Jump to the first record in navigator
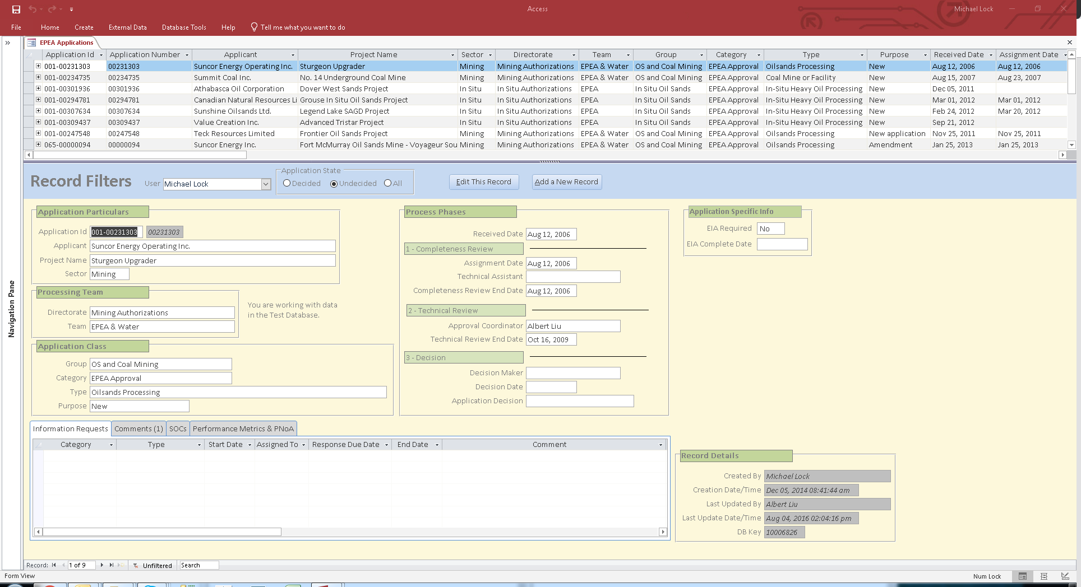The image size is (1081, 587). [x=54, y=565]
